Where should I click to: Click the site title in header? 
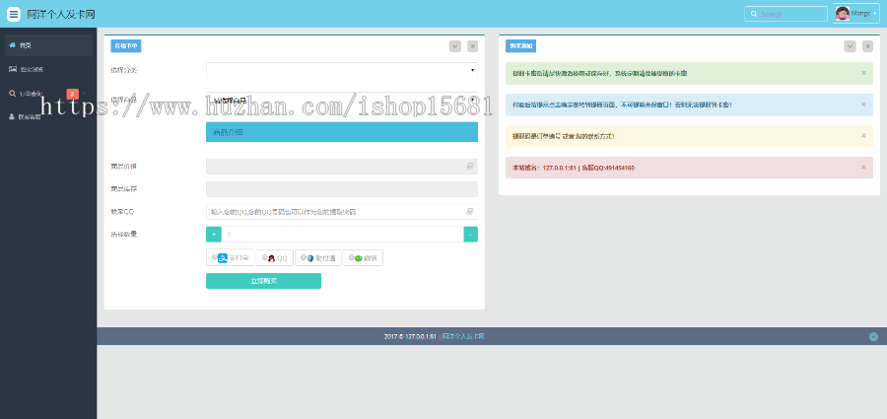[x=61, y=14]
